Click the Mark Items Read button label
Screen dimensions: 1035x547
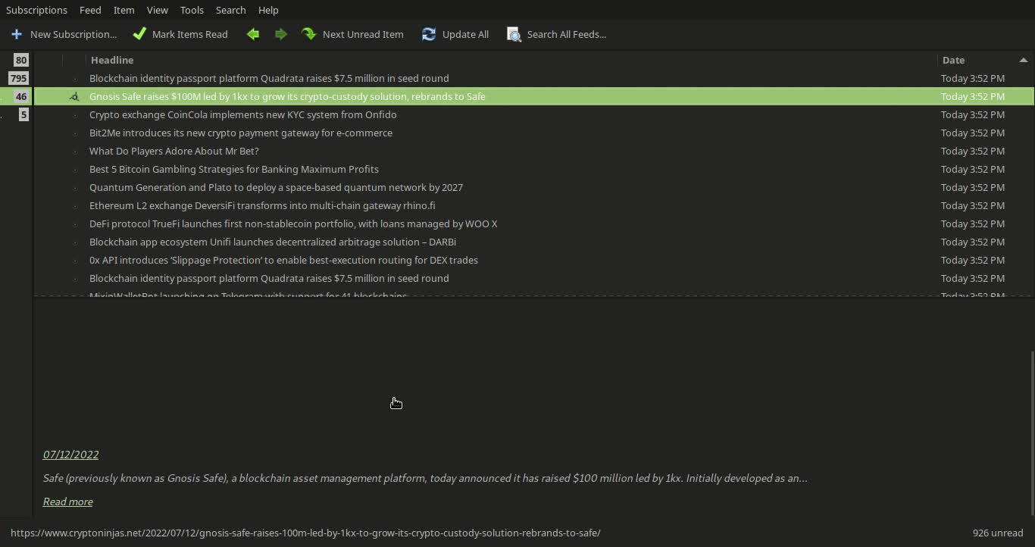(x=189, y=34)
